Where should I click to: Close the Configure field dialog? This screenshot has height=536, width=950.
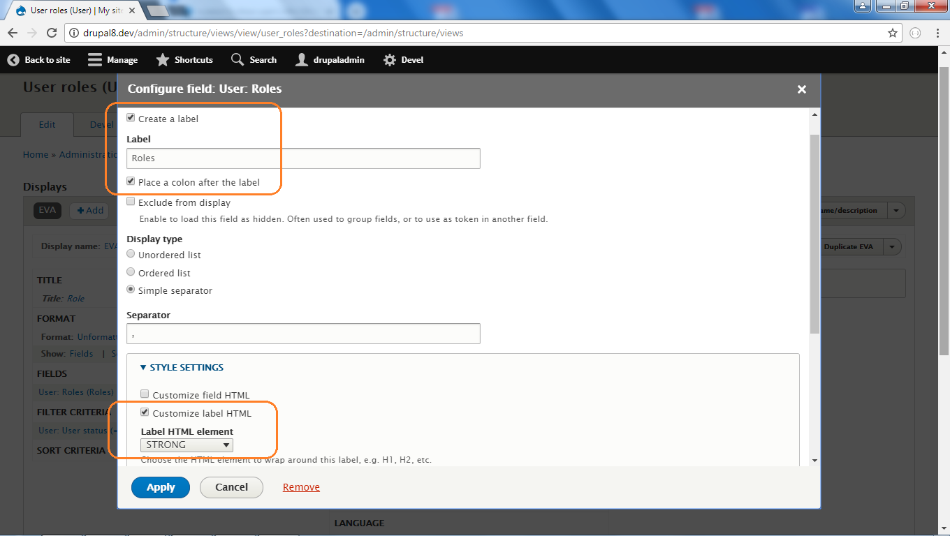pyautogui.click(x=802, y=89)
